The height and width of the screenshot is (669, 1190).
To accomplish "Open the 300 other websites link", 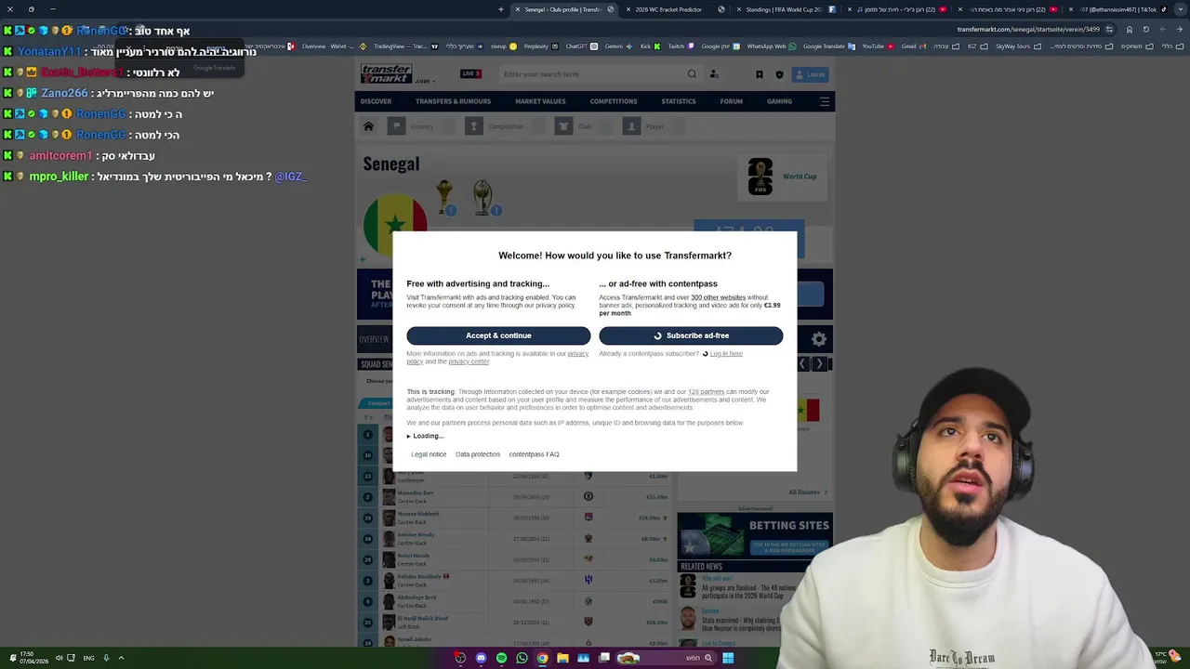I will coord(718,297).
